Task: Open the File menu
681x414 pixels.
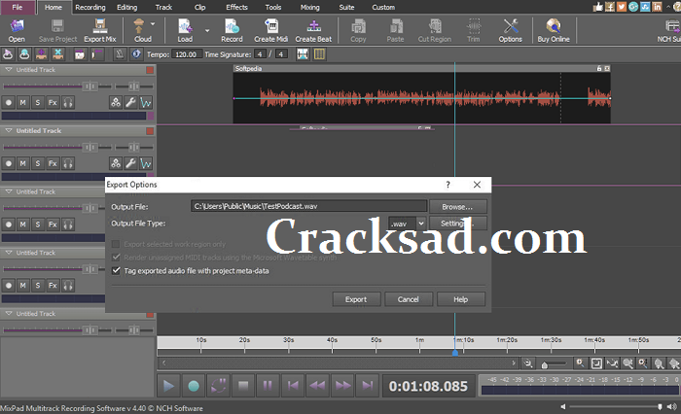Action: (17, 7)
